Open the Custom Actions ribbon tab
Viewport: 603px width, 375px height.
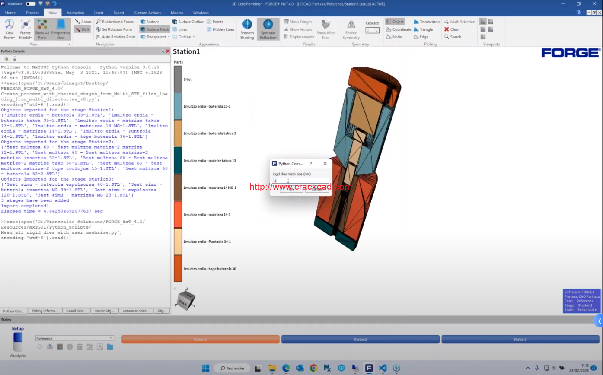coord(147,13)
